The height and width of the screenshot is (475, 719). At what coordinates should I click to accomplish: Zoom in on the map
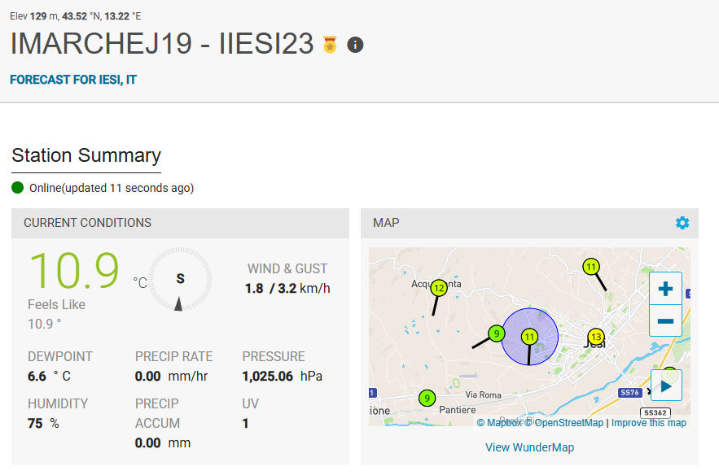[665, 288]
